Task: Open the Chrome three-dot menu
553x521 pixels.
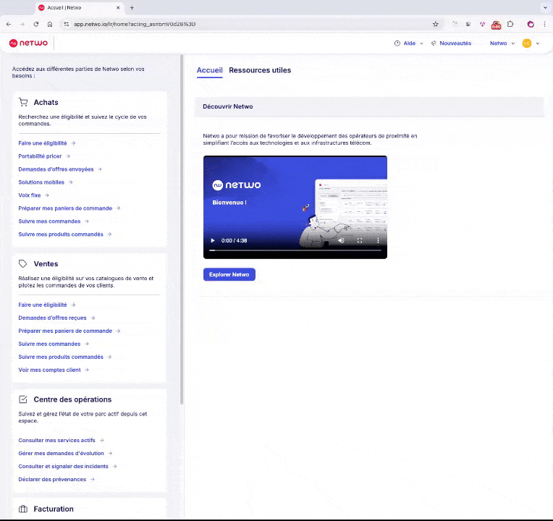Action: click(x=544, y=24)
